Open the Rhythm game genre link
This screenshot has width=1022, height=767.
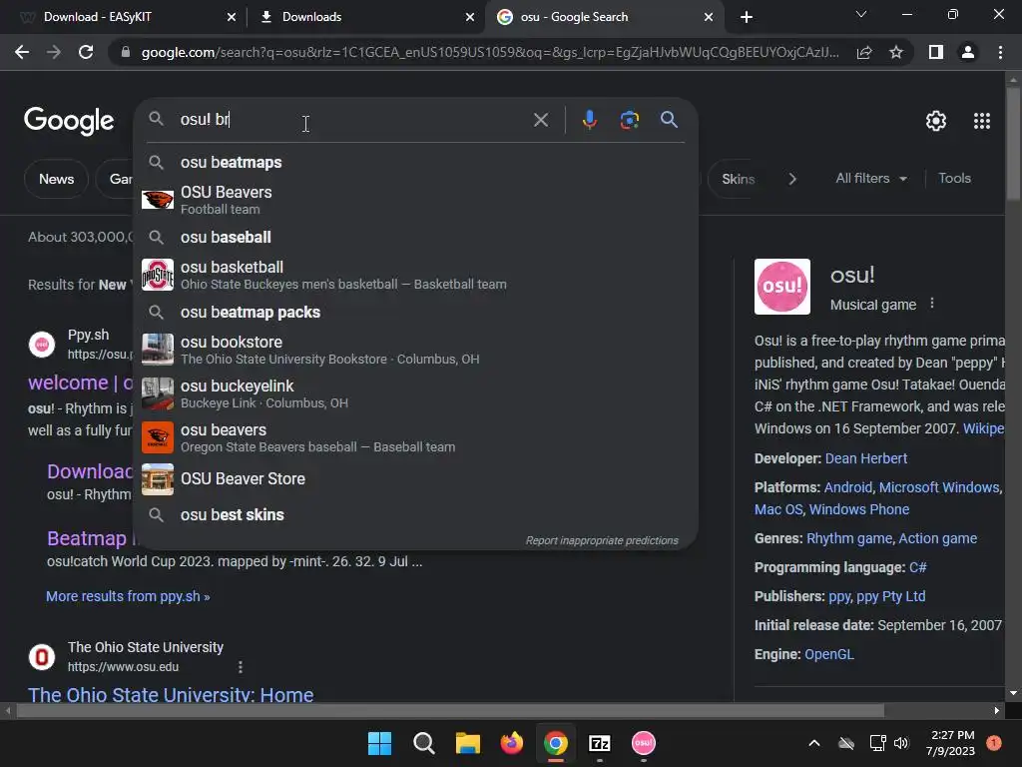click(x=849, y=538)
